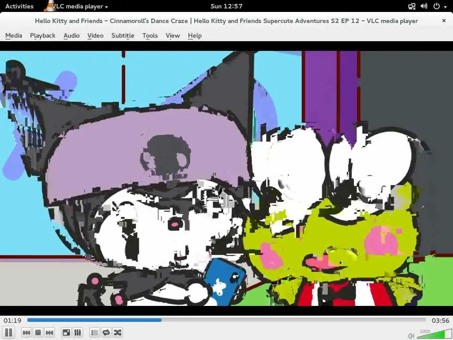This screenshot has width=453, height=340.
Task: Open the Tools menu
Action: click(x=150, y=35)
